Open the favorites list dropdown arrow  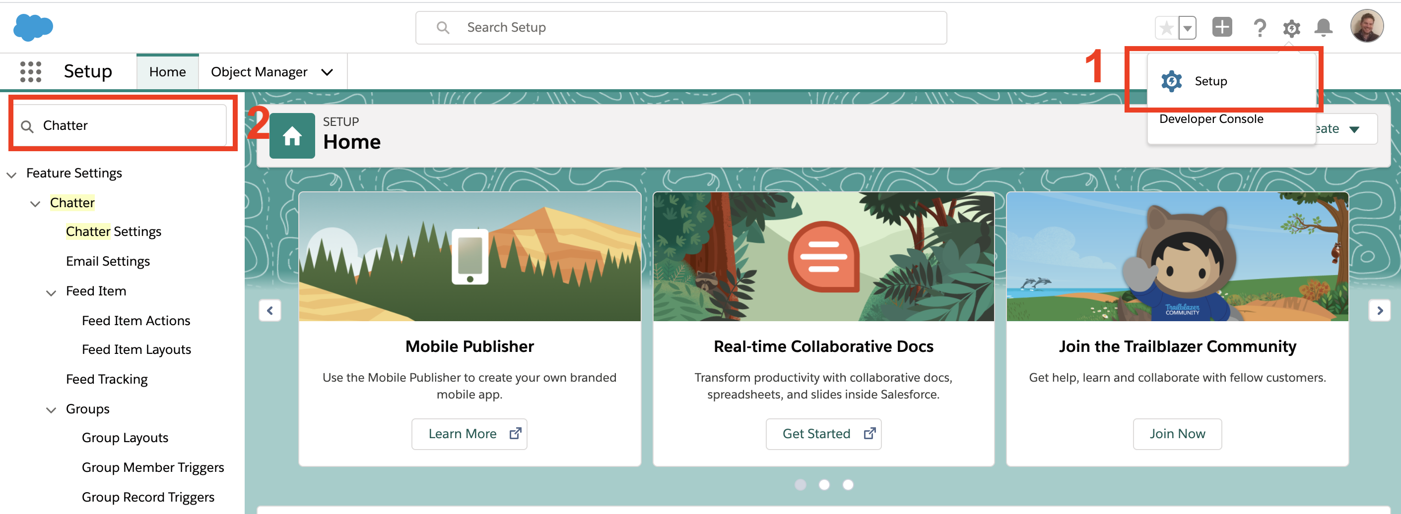tap(1188, 28)
